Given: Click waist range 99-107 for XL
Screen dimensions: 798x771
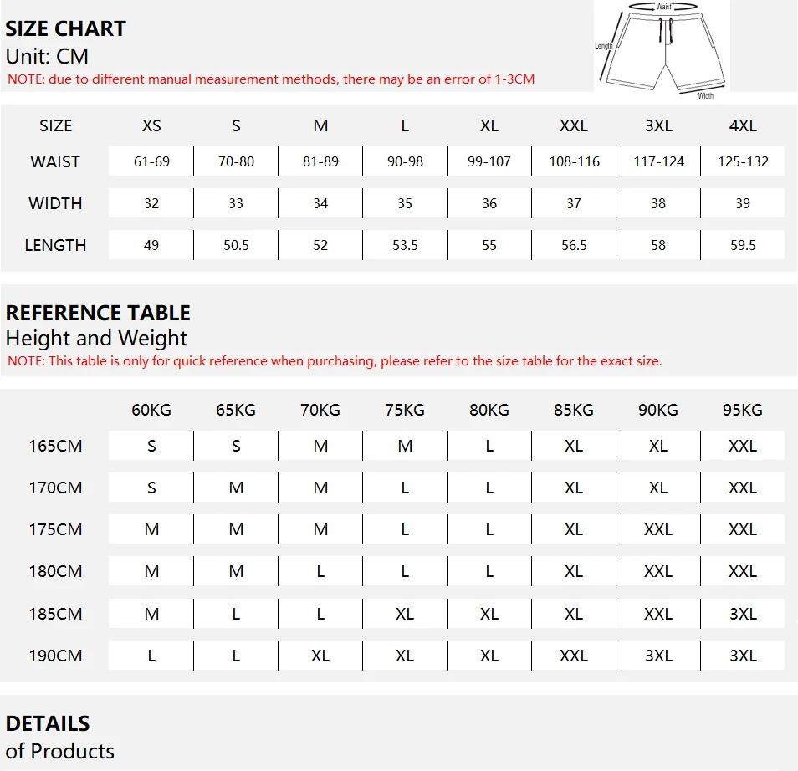Looking at the screenshot, I should pos(489,161).
